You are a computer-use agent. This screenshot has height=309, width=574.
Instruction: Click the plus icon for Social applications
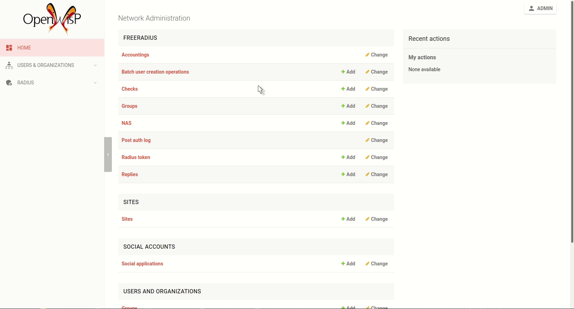click(x=343, y=264)
